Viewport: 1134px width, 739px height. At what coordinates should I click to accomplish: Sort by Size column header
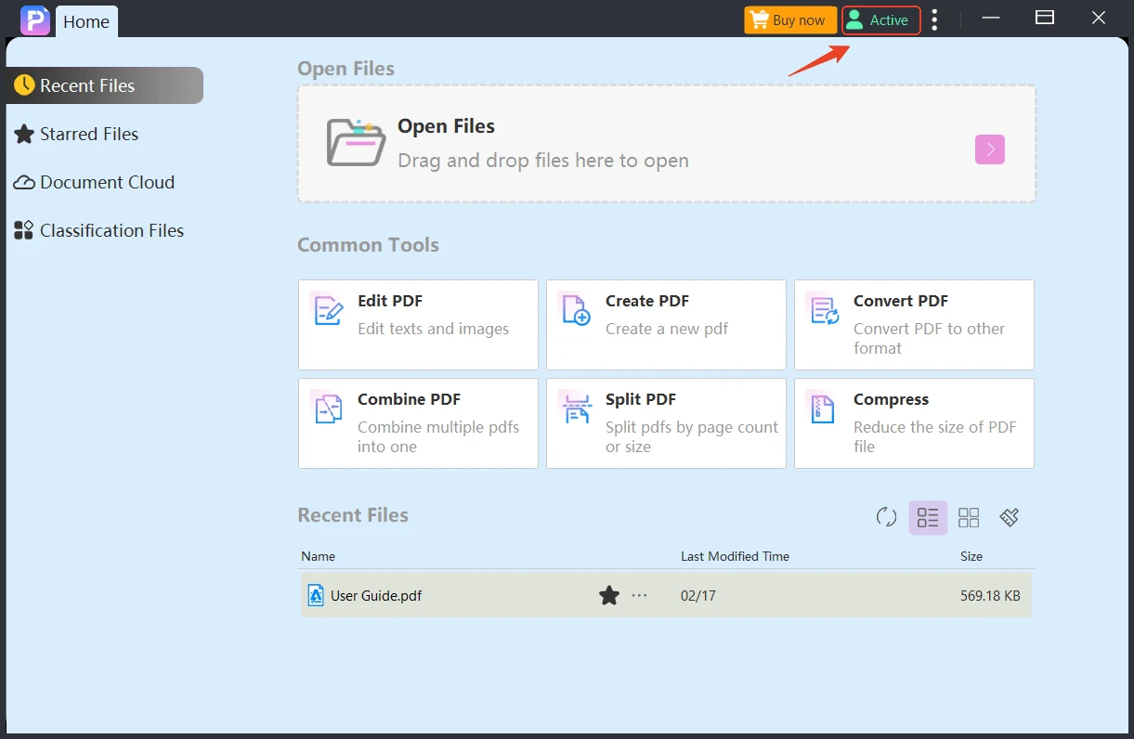(971, 556)
